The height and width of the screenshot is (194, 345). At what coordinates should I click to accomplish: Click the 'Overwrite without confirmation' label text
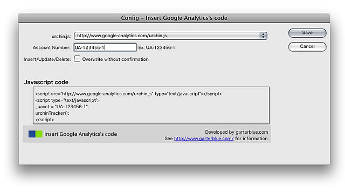(115, 59)
